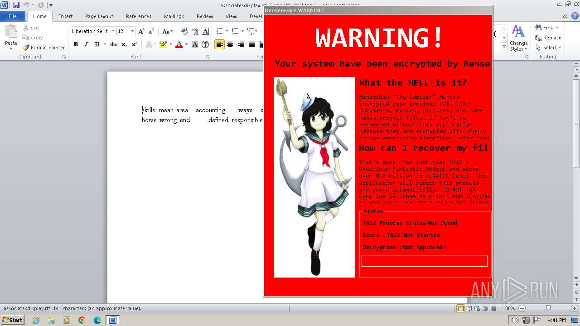580x326 pixels.
Task: Select the Format Painter tool
Action: coord(43,48)
